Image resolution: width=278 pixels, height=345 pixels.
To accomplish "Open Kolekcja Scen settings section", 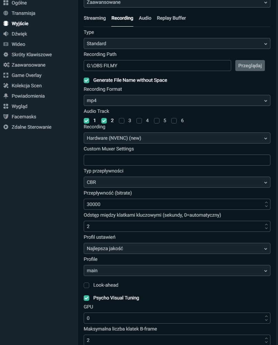I will point(27,86).
